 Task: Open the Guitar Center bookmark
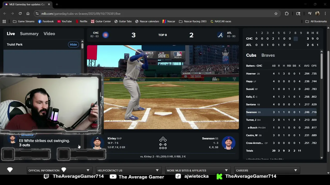click(101, 21)
